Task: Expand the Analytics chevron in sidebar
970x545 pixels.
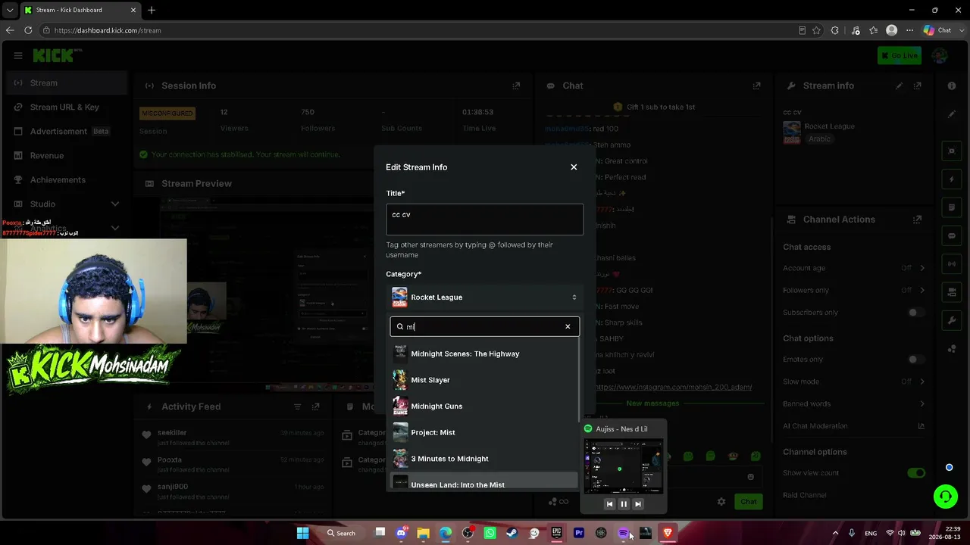Action: coord(115,228)
